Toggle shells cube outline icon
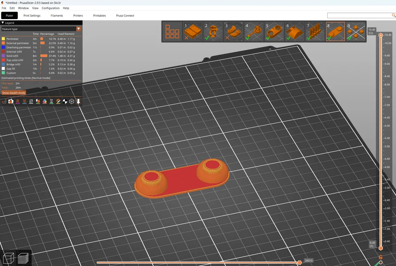Screen dimensions: 396x266 tap(72, 101)
